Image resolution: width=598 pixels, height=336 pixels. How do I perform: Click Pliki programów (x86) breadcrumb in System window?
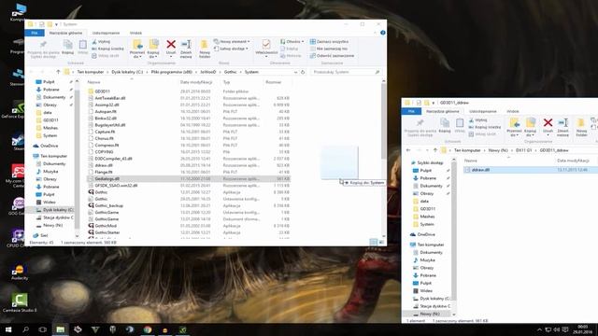point(172,72)
